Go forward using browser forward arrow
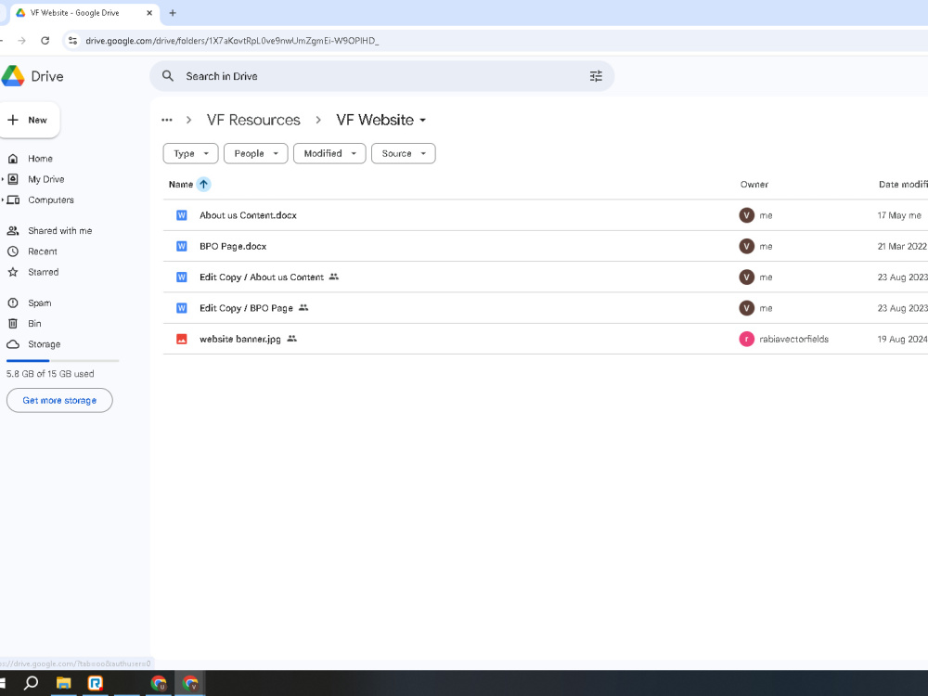Image resolution: width=928 pixels, height=696 pixels. [x=22, y=41]
